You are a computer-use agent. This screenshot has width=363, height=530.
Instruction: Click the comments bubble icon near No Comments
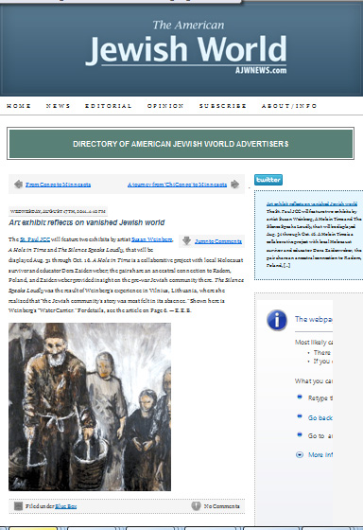196,506
